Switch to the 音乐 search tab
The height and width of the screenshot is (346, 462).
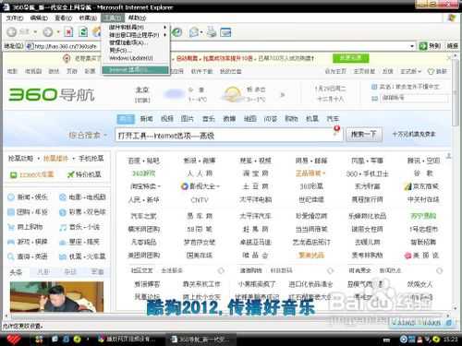208,119
